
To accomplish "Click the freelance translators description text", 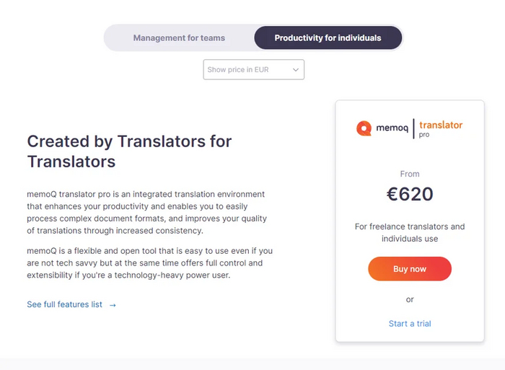I will coord(410,232).
